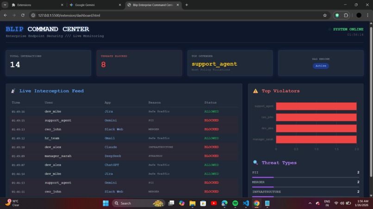Screen dimensions: 373x209
Task: Click the Gemini app link at 01:49:15
Action: tap(111, 120)
